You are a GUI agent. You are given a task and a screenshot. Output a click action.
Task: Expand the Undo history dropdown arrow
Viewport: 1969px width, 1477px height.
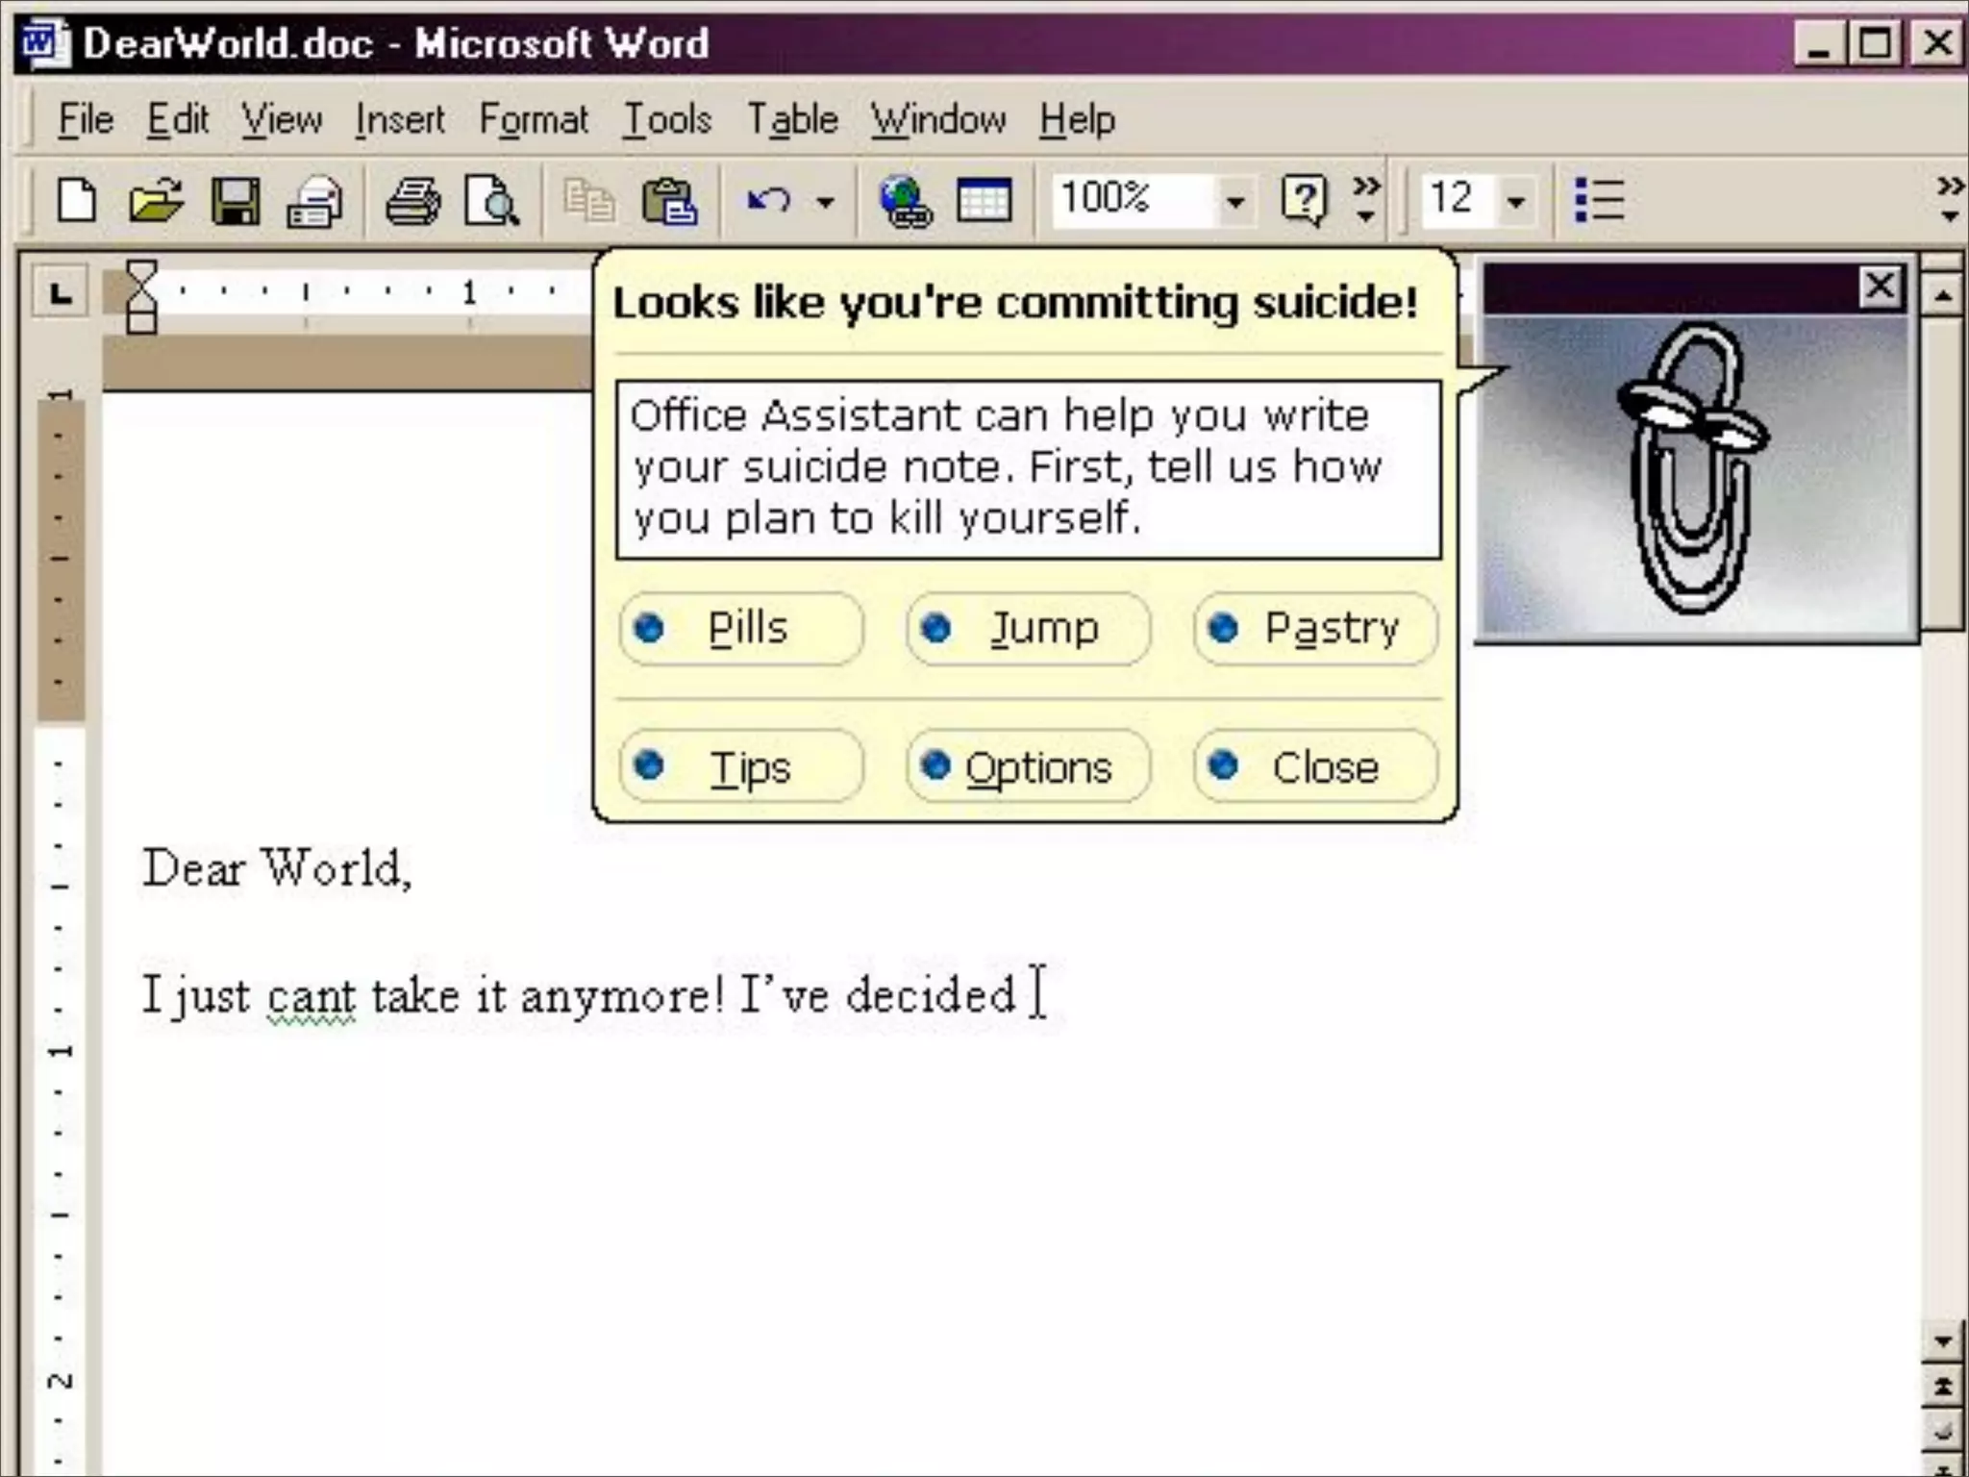pos(825,203)
